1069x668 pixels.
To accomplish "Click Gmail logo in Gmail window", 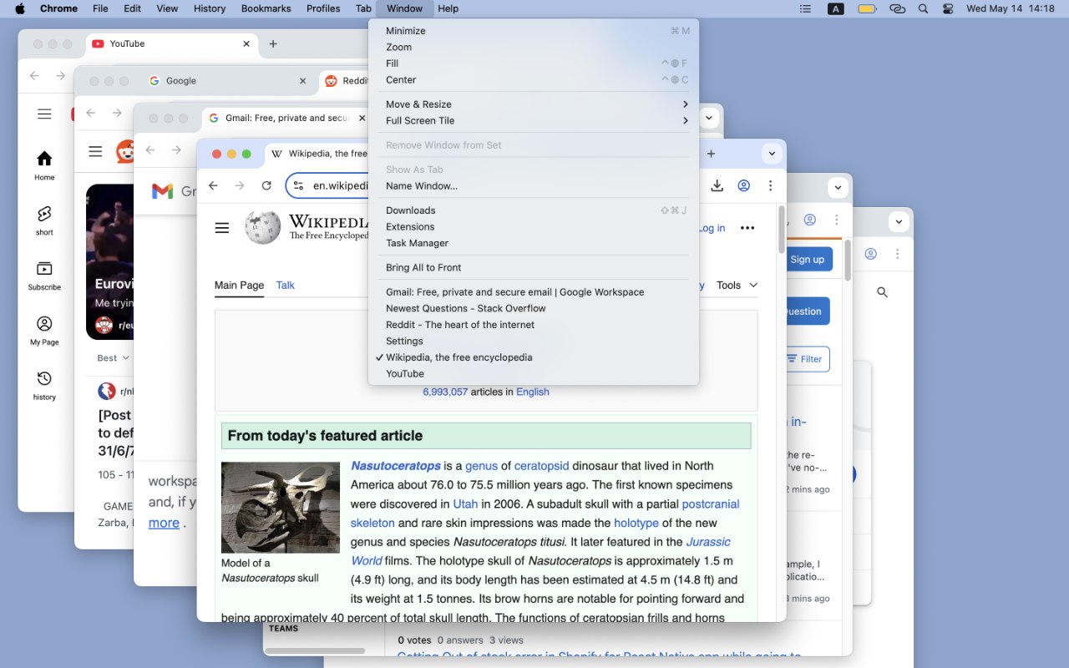I will 162,191.
